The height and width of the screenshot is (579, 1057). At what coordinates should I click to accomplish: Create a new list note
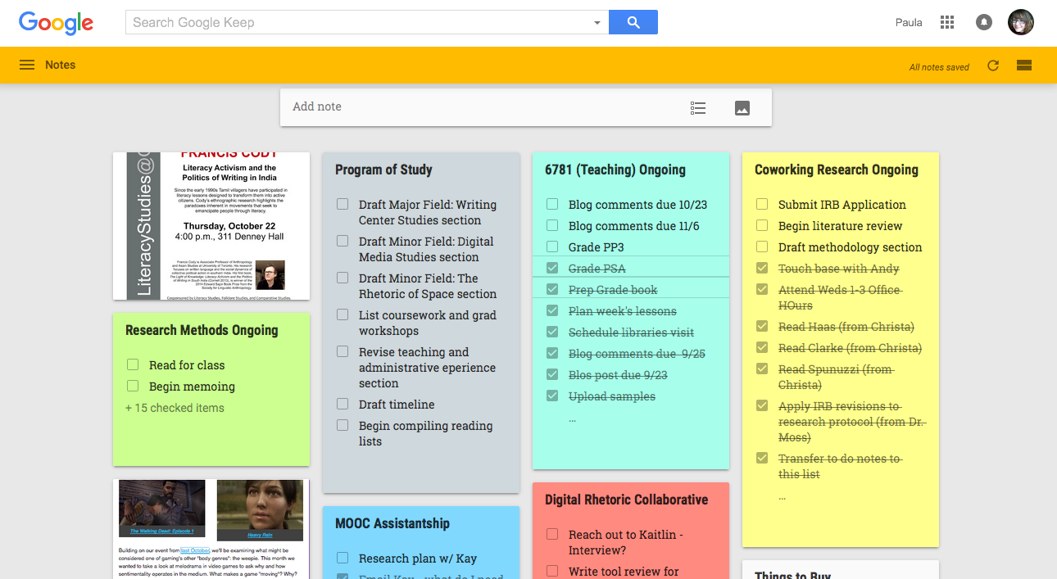coord(698,107)
